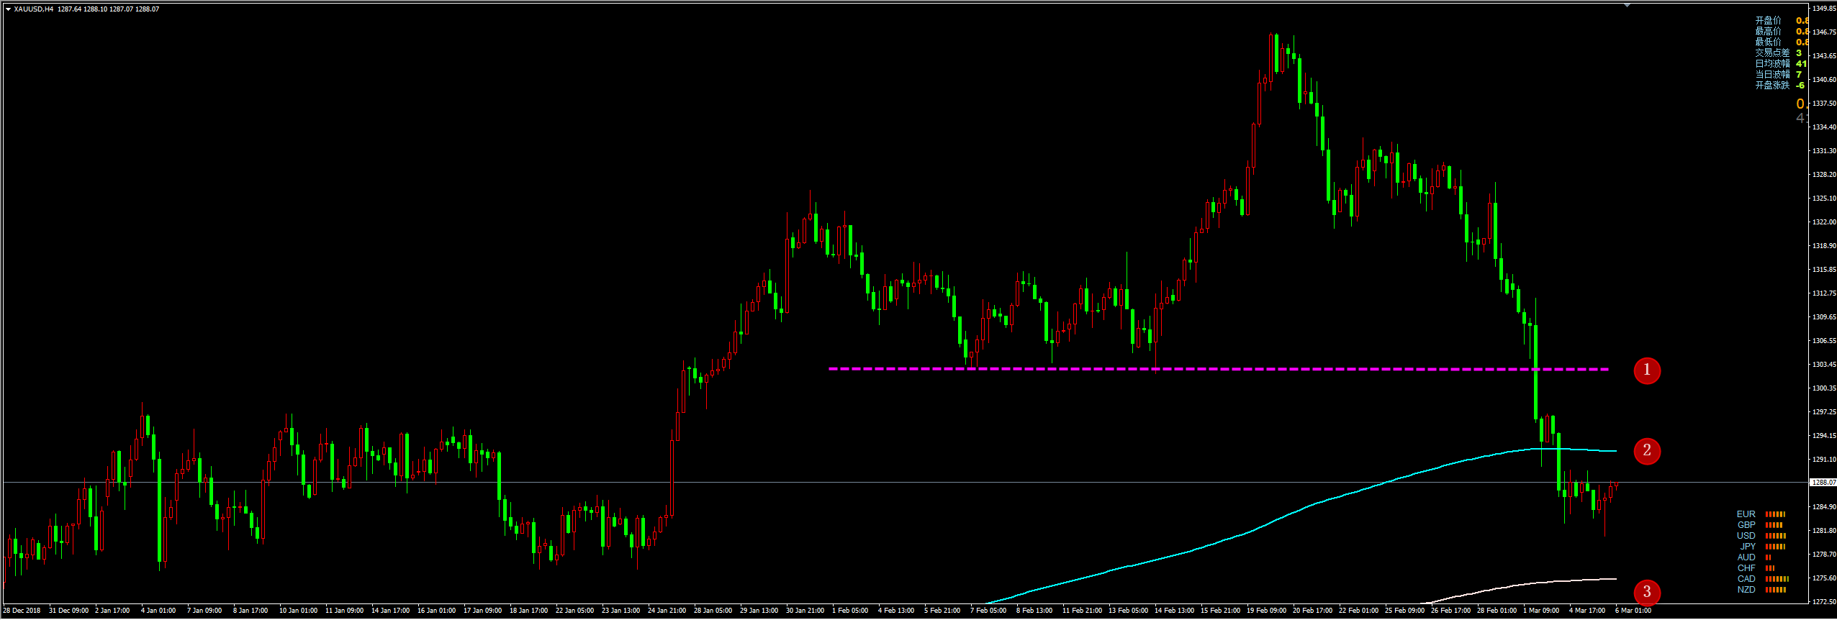This screenshot has height=620, width=1837.
Task: Click the 交易点差 spread label
Action: (1771, 53)
